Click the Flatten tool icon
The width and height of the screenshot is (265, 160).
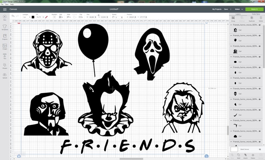pos(253,155)
